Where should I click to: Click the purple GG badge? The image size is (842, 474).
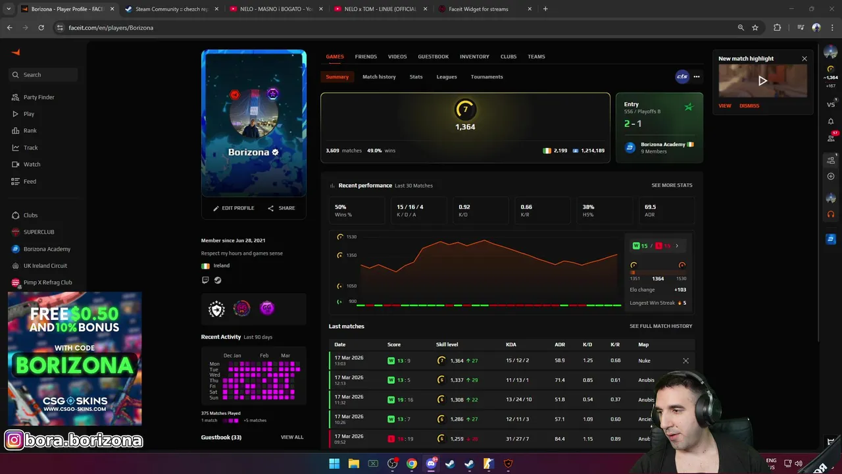[266, 307]
